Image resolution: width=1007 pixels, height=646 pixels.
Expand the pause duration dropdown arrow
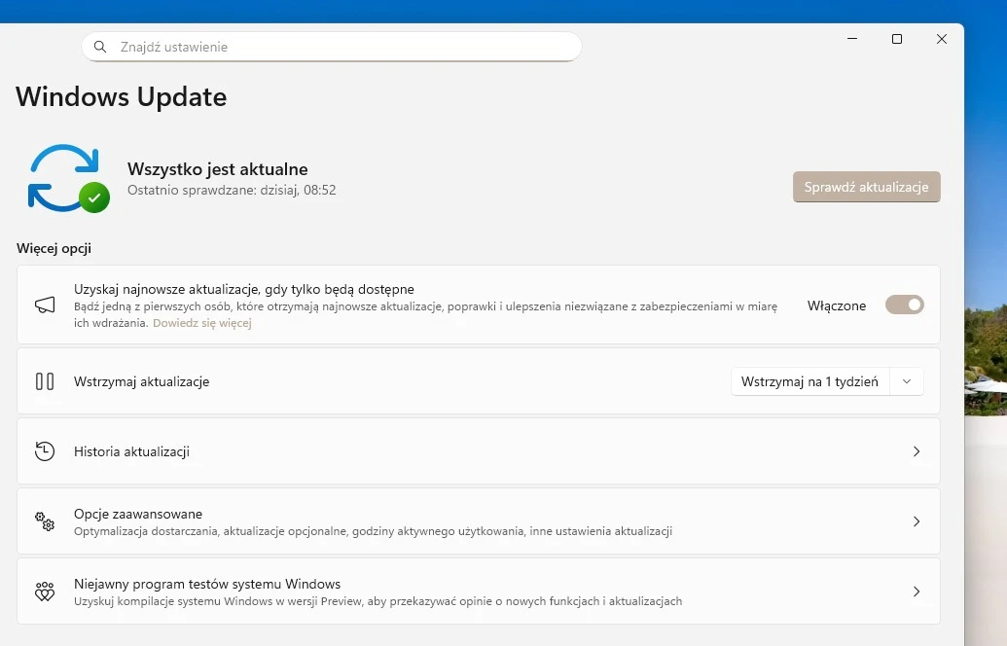point(907,381)
